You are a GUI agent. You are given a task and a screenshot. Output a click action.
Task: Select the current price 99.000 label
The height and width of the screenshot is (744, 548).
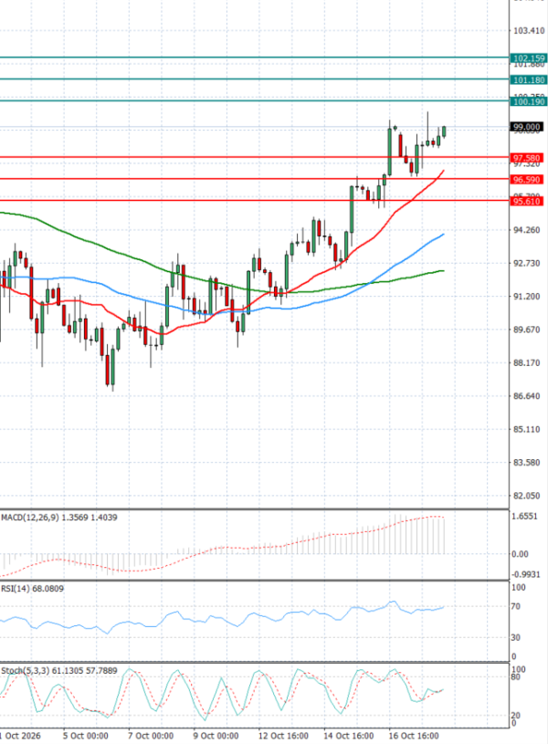click(527, 127)
